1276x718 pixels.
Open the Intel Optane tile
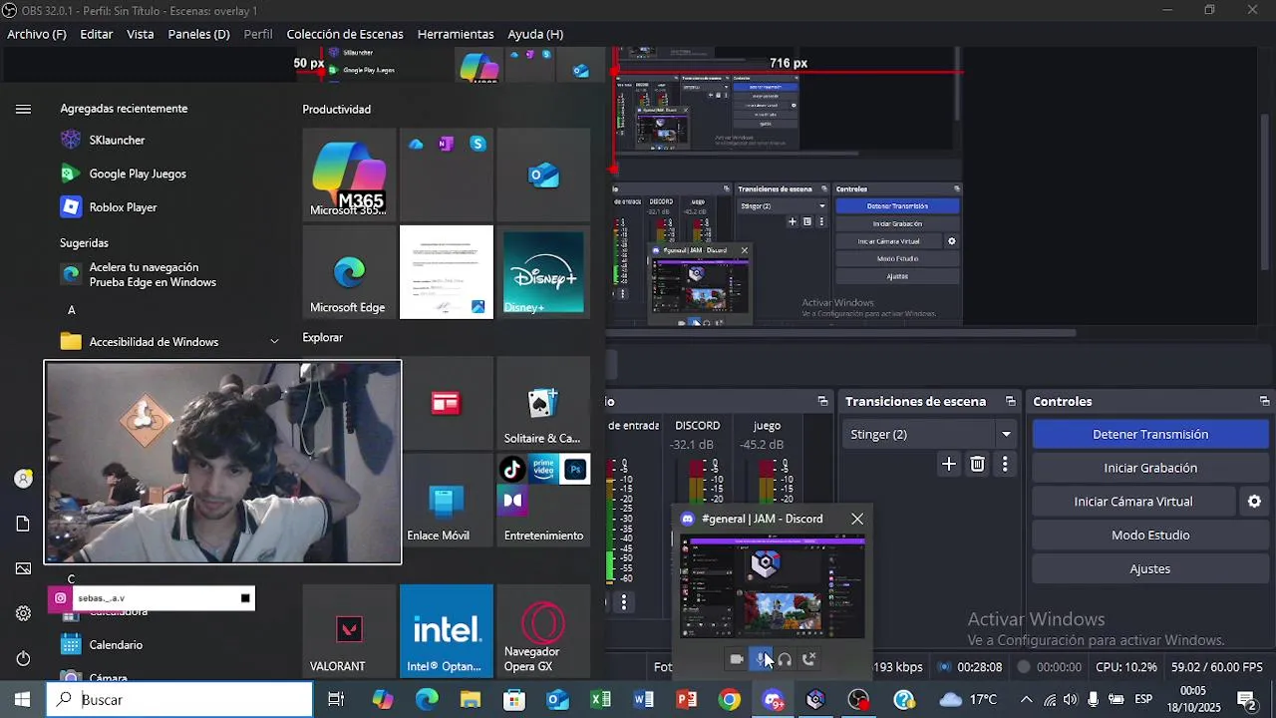(x=446, y=631)
